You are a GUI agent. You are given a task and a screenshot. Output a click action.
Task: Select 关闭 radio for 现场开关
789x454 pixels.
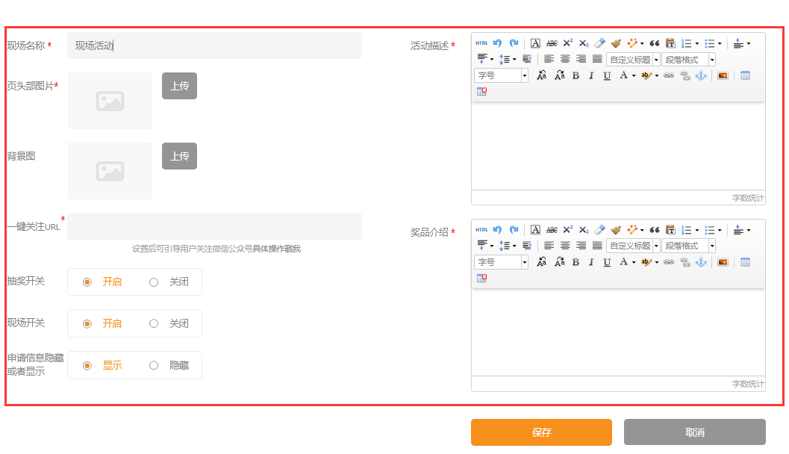[x=154, y=323]
